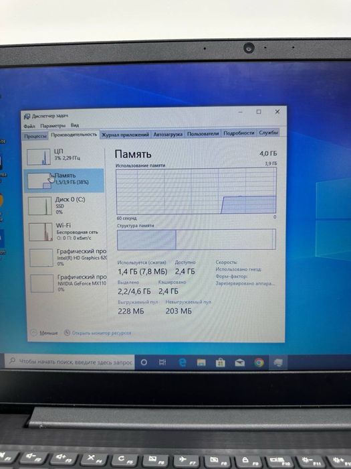Click the Task Manager title icon
The image size is (351, 469).
[x=27, y=117]
